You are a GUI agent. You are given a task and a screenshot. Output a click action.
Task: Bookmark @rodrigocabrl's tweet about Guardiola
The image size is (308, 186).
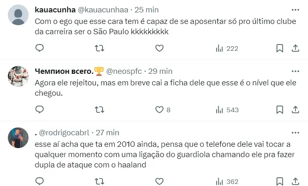coord(280,181)
